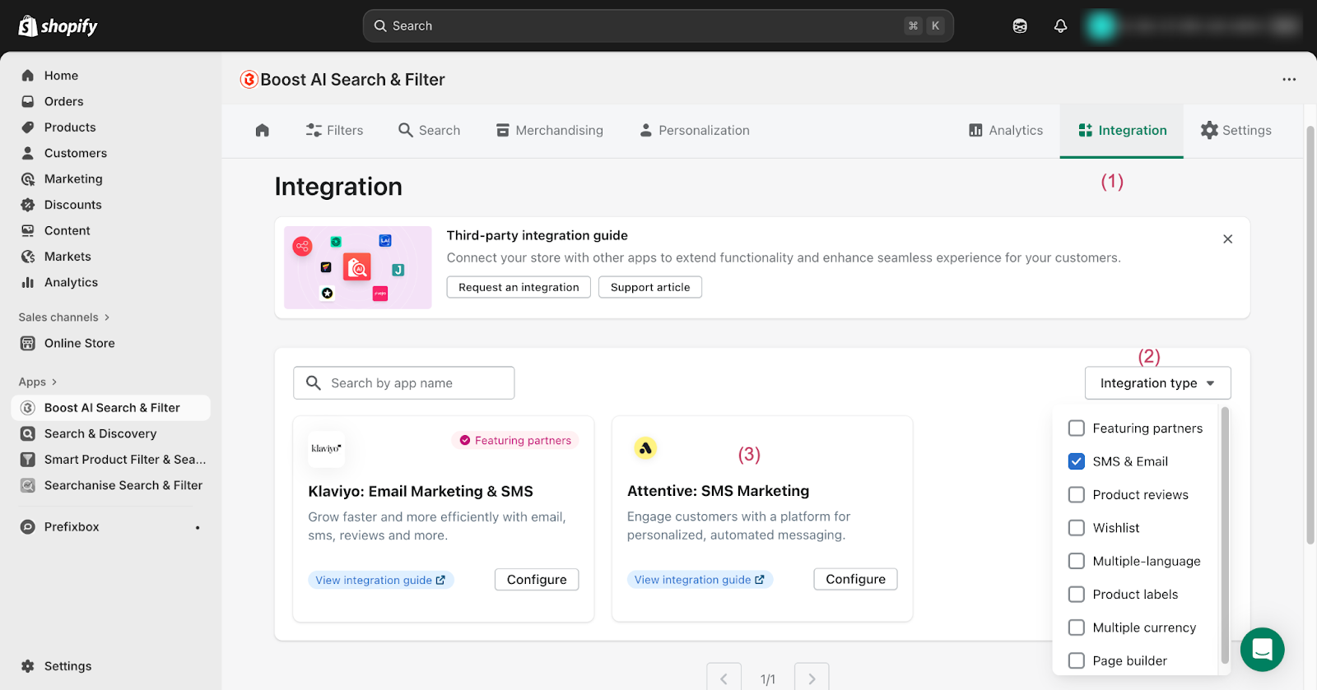Configure the Klaviyo integration
This screenshot has width=1317, height=690.
pos(537,580)
